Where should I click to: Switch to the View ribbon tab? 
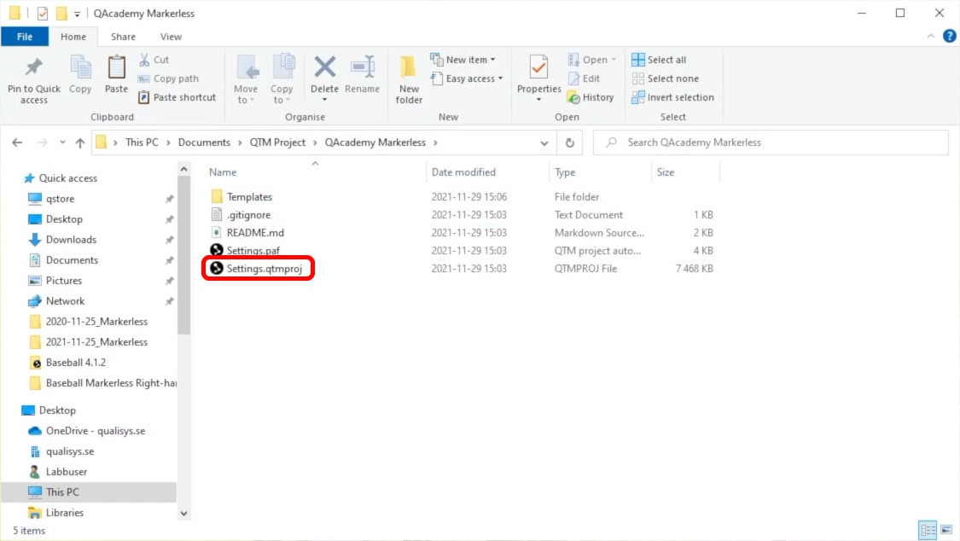[x=171, y=37]
